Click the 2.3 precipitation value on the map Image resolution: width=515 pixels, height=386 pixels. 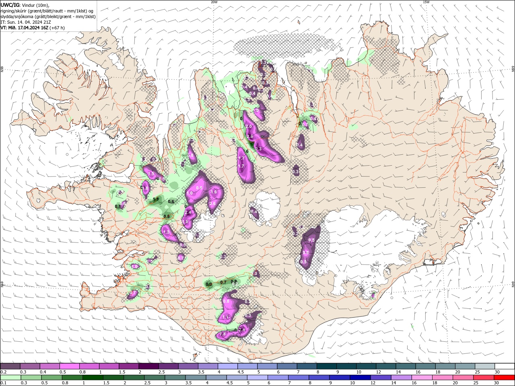click(258, 149)
